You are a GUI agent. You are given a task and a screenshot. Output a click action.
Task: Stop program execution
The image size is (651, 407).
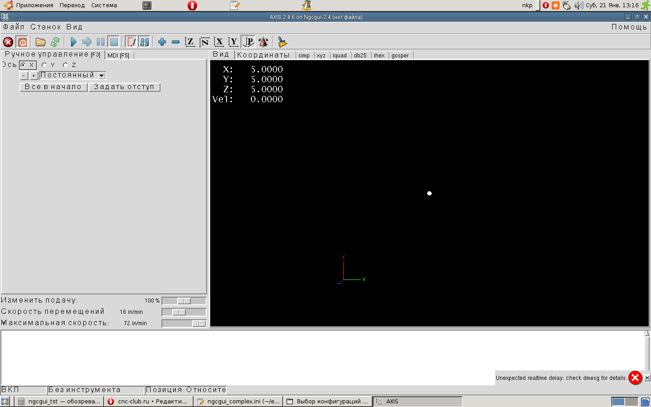click(114, 42)
